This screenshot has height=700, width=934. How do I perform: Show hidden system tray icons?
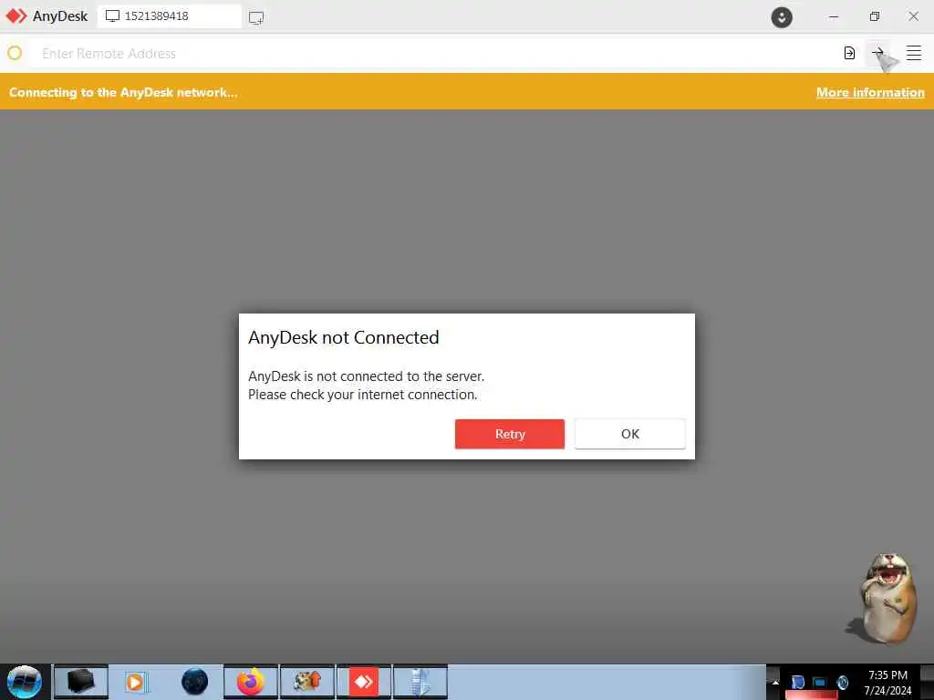(775, 682)
